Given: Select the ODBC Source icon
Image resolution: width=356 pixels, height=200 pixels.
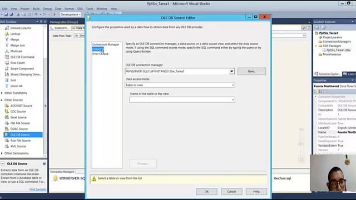Looking at the screenshot, I should point(7,129).
